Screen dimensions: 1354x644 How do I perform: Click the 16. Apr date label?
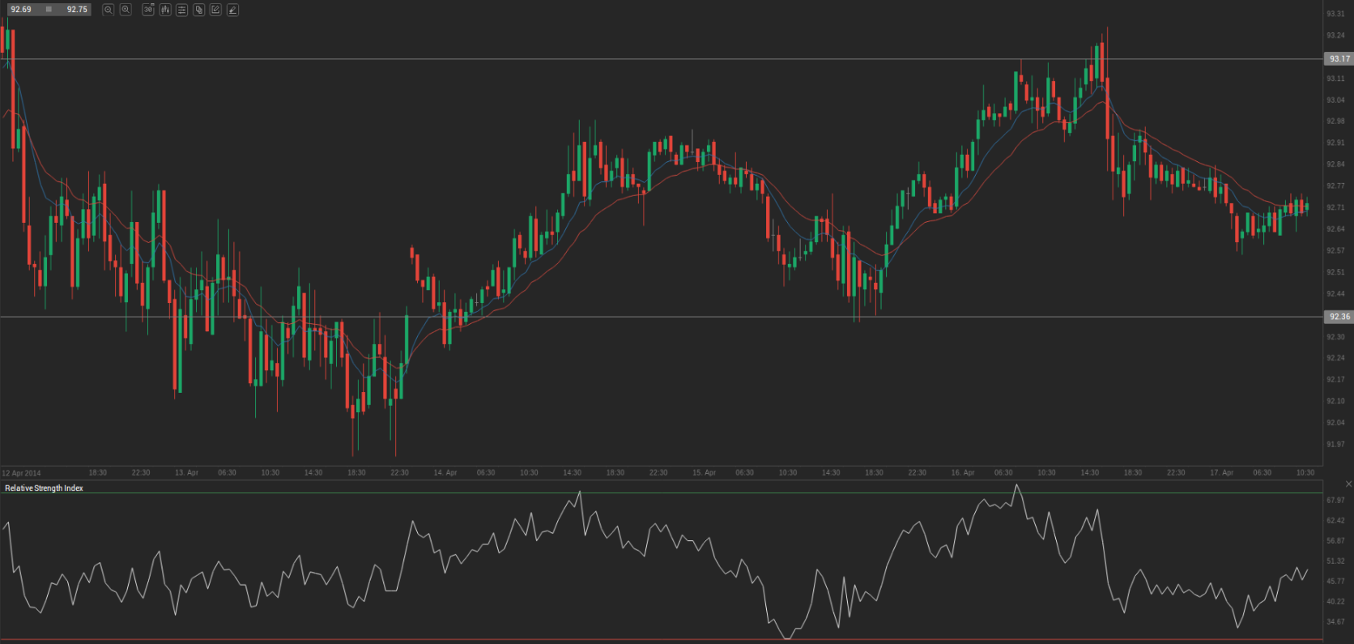click(x=962, y=473)
